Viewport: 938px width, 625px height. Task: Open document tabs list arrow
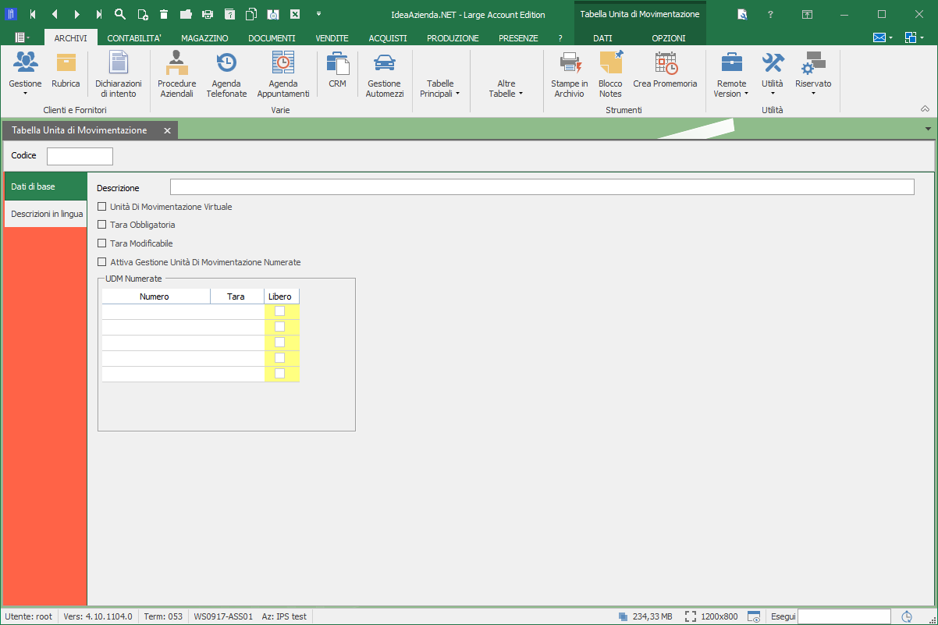coord(928,129)
